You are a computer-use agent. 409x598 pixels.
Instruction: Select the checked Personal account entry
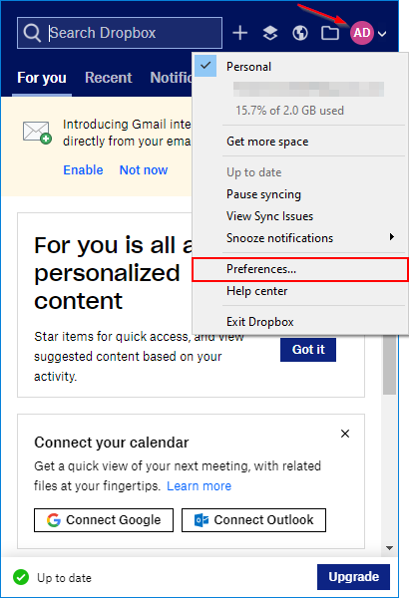300,67
